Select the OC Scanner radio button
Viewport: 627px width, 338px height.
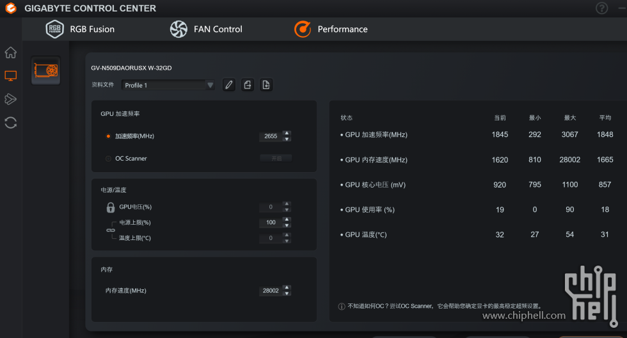point(108,159)
